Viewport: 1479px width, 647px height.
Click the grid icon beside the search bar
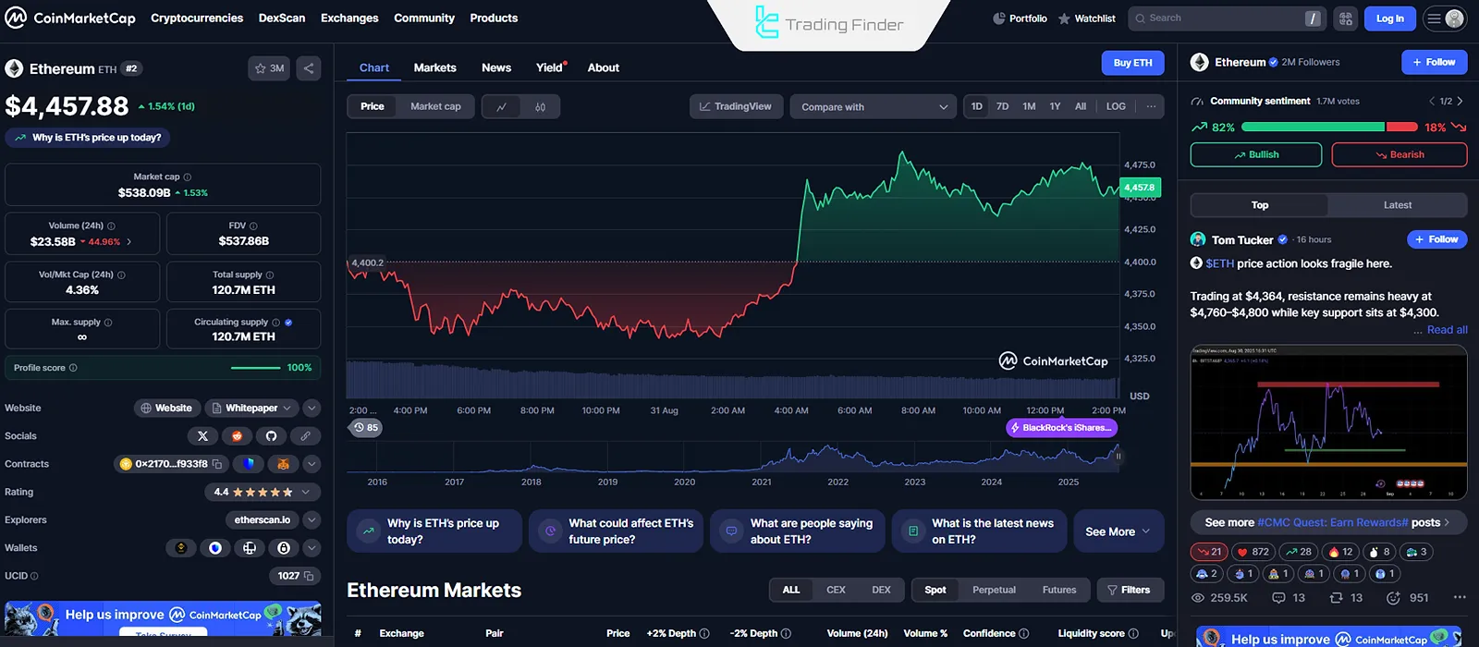[1345, 18]
